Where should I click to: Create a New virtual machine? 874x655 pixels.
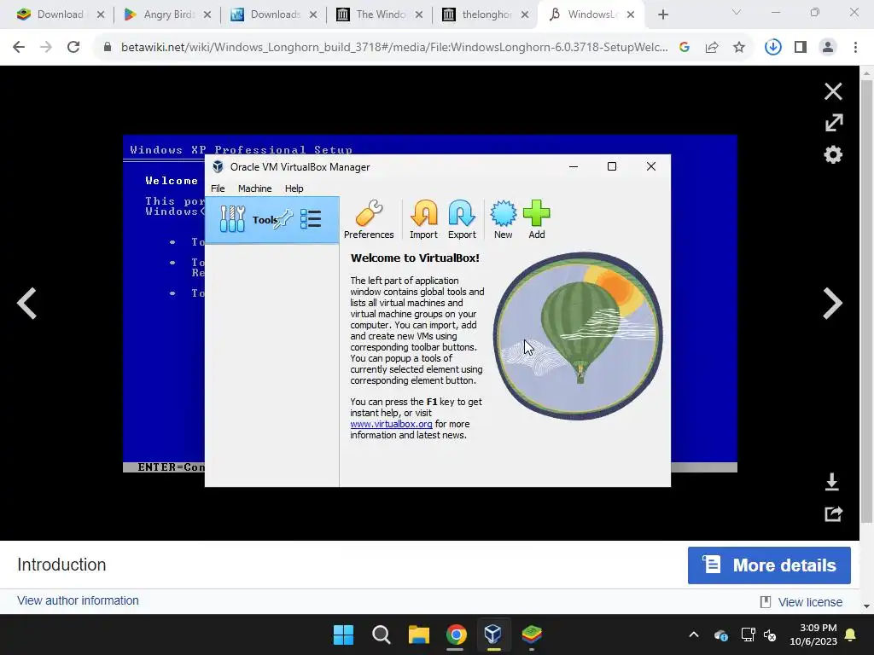[x=503, y=219]
